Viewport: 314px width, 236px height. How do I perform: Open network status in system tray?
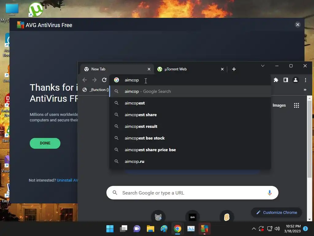pos(270,229)
